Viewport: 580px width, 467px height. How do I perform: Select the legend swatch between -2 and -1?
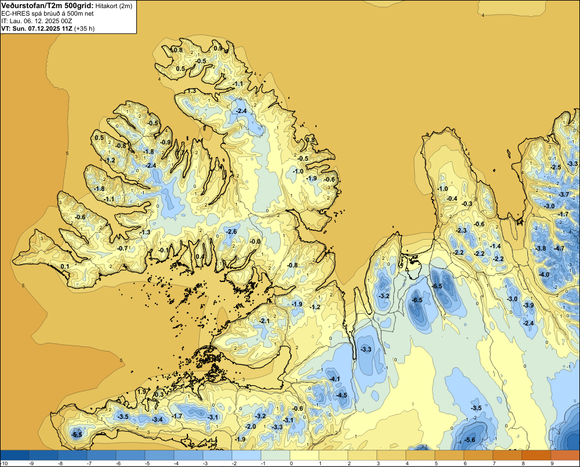click(x=246, y=455)
